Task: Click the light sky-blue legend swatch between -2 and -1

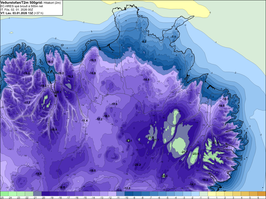Action: (195, 194)
